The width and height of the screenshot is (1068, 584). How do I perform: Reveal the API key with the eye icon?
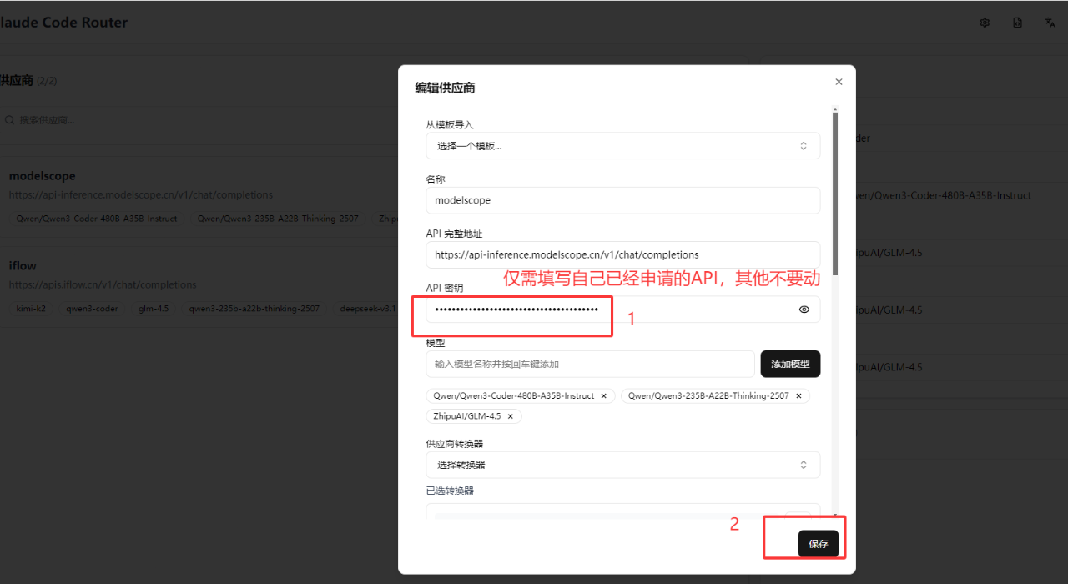point(804,310)
